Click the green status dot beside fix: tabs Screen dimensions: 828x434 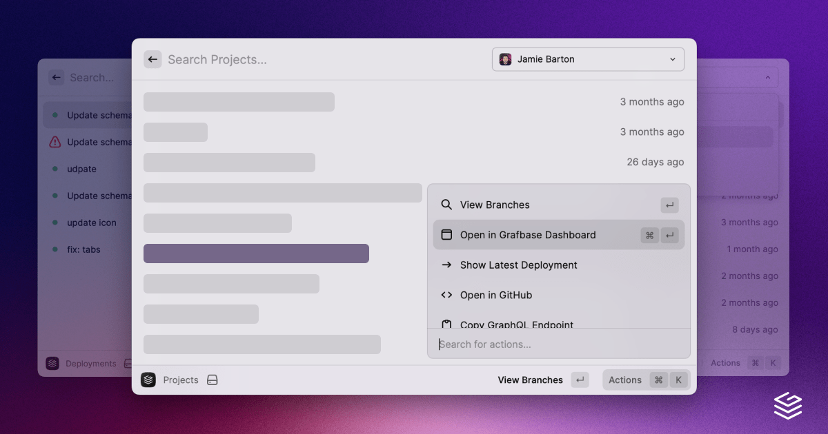pos(55,249)
